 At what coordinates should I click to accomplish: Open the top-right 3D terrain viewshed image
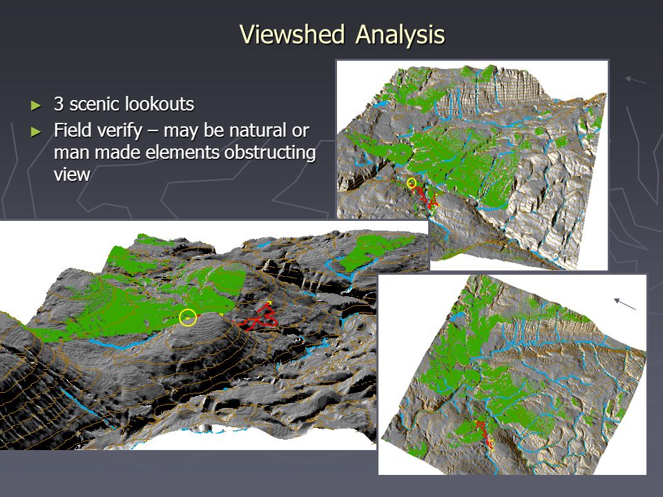pyautogui.click(x=472, y=165)
